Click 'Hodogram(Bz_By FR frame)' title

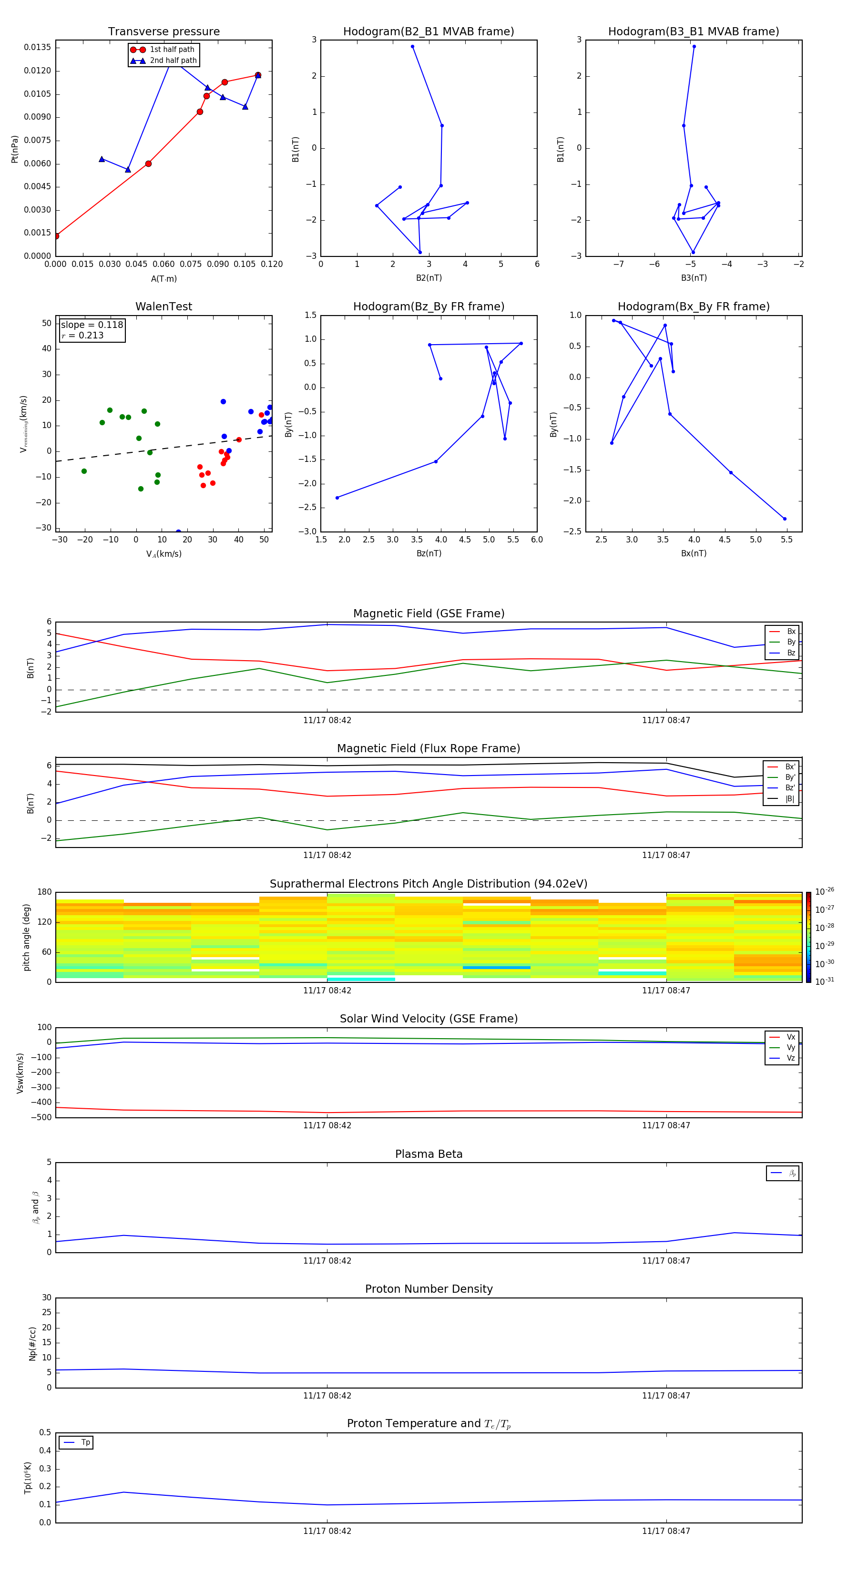[429, 306]
